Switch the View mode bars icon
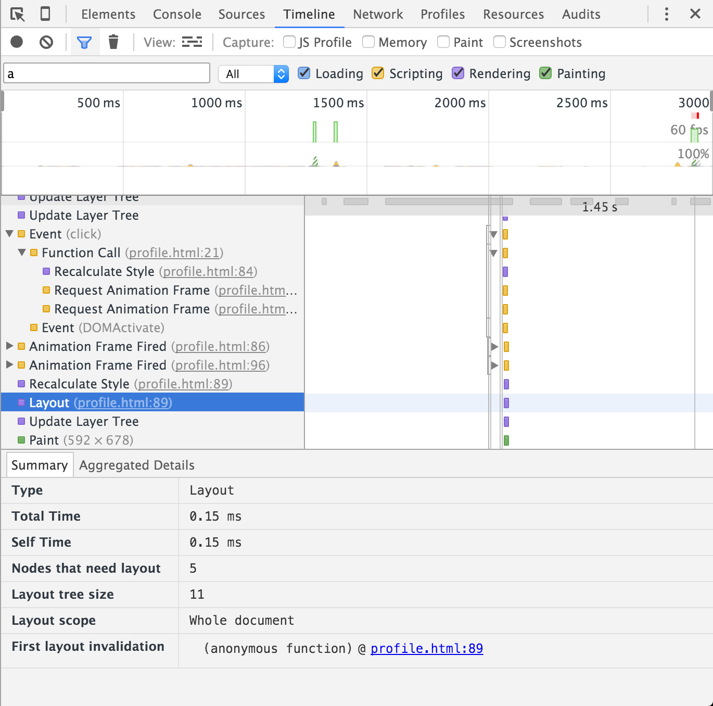This screenshot has width=713, height=706. pos(192,42)
